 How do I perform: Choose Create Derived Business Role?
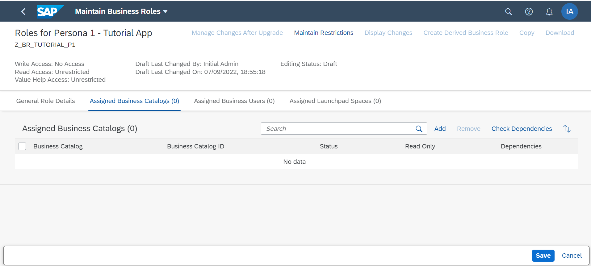(466, 33)
